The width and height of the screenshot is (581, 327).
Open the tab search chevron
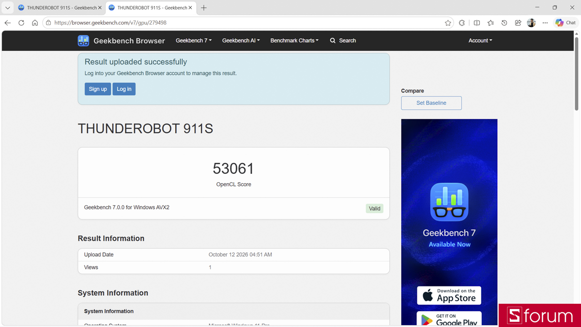(7, 8)
